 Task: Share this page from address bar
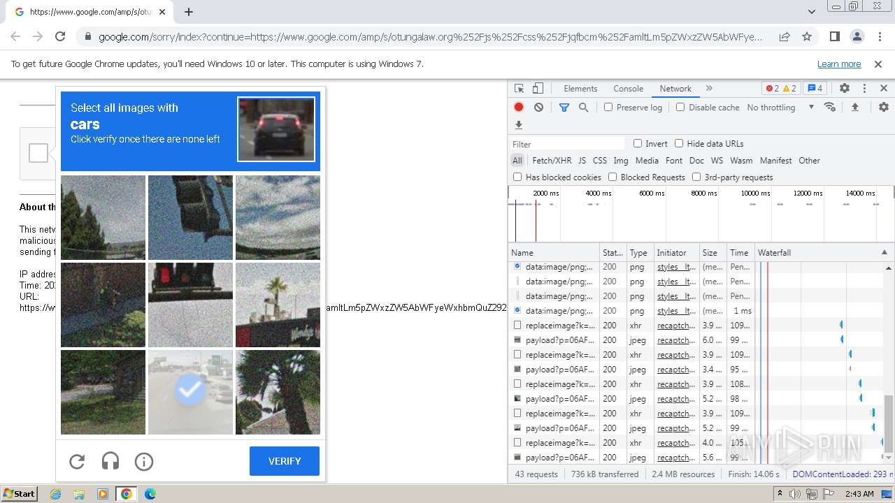tap(785, 36)
